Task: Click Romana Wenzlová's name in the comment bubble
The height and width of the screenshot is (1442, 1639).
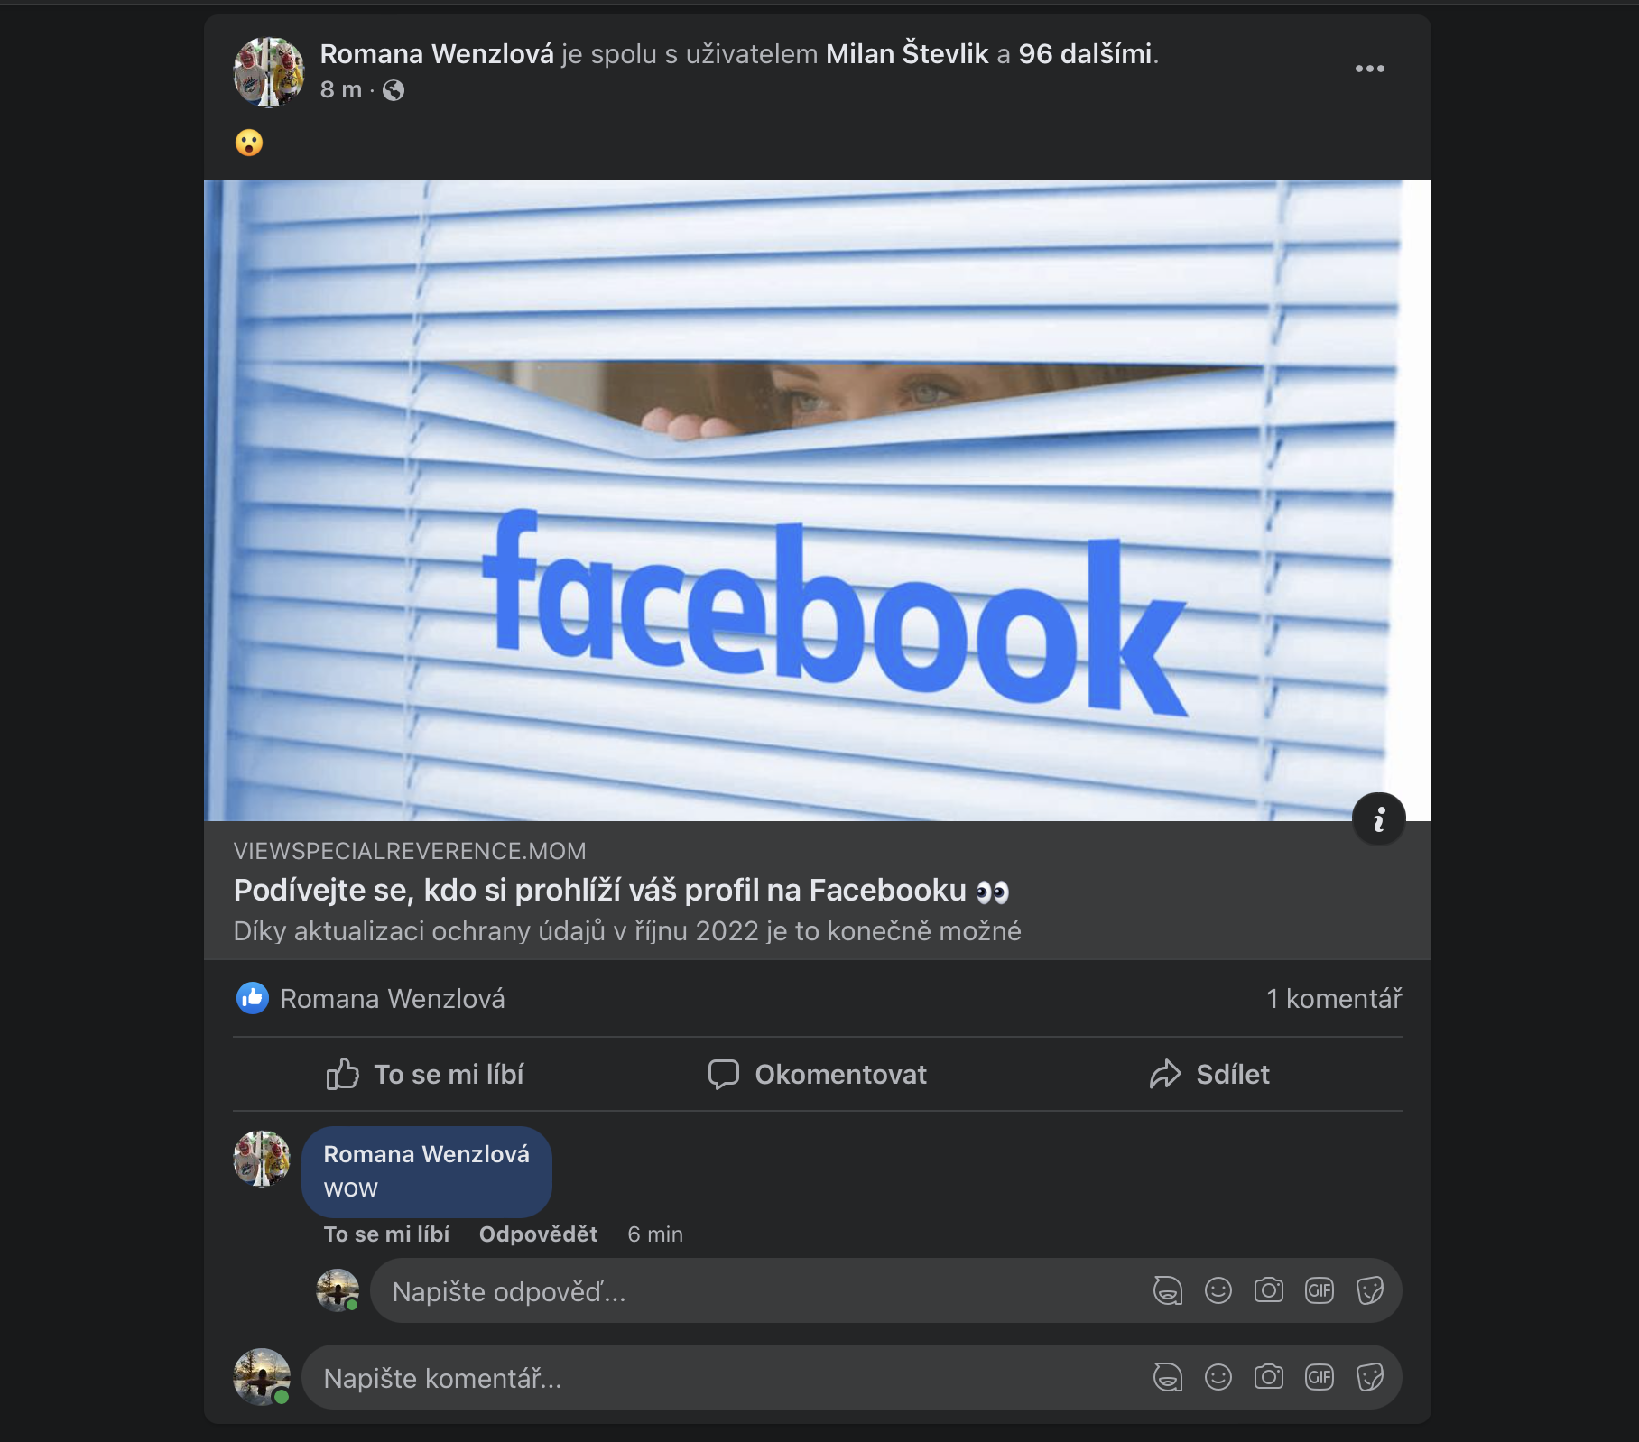Action: click(426, 1154)
